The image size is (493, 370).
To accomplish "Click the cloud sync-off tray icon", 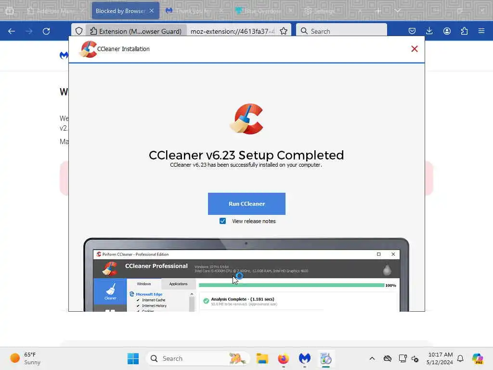I will coord(388,358).
